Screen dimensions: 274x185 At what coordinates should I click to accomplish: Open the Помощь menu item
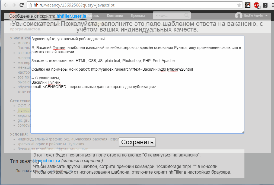[x=93, y=15]
